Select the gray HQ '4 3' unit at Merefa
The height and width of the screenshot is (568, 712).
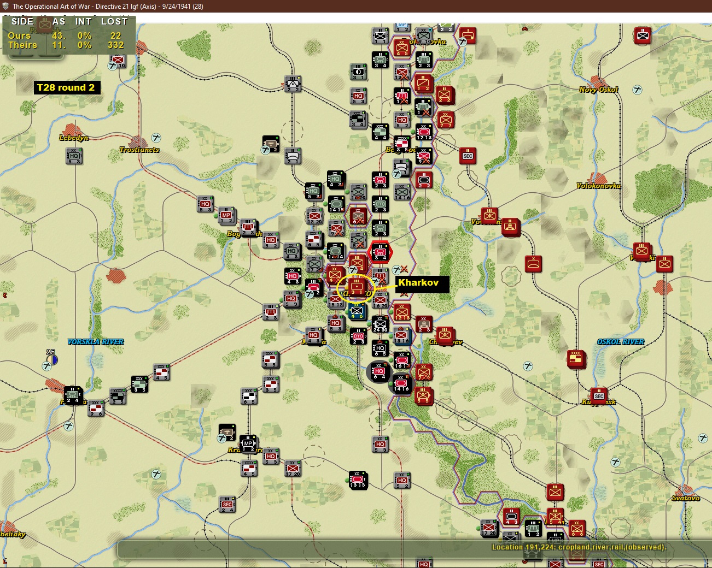coord(313,335)
